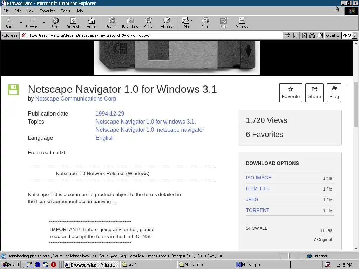Launch Internet Explorer from quick launch
359x269 pixels.
click(38, 265)
